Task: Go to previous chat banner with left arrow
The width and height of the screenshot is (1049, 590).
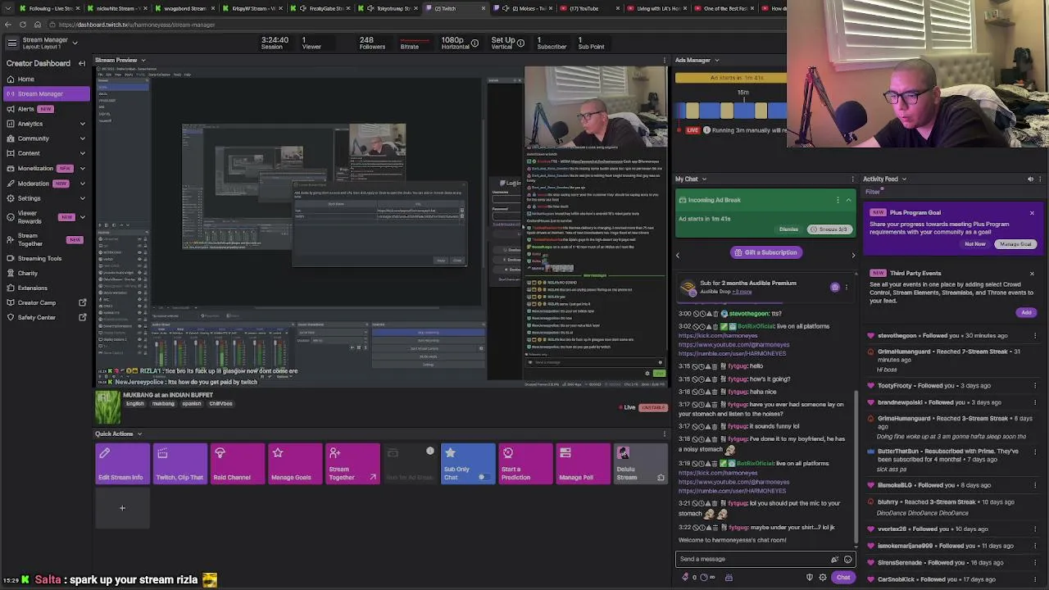Action: [678, 255]
